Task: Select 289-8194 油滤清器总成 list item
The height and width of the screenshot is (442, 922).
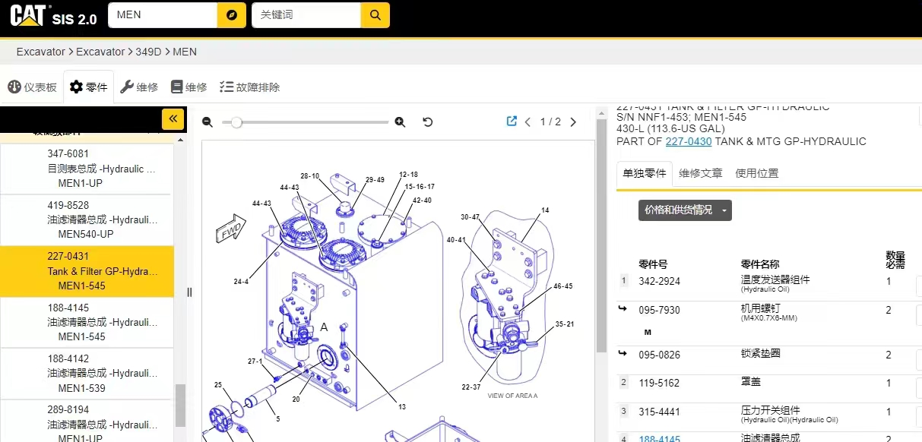Action: point(87,421)
